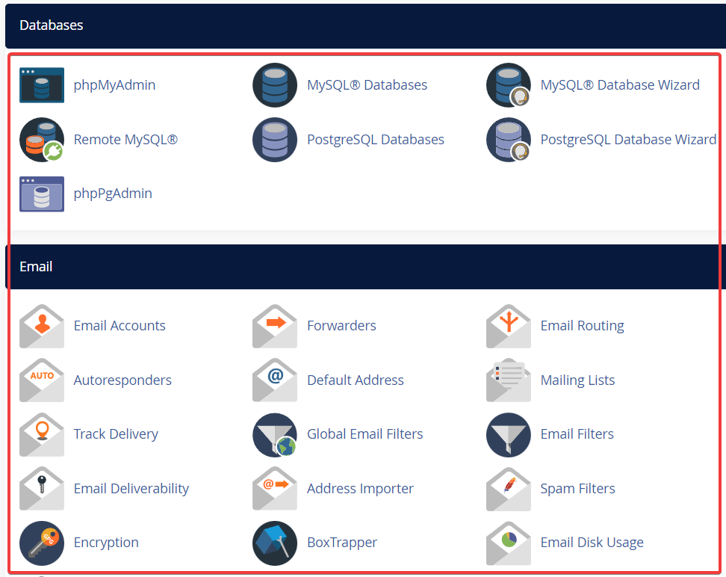Go to the MySQL® Databases link
The height and width of the screenshot is (577, 726).
point(367,85)
